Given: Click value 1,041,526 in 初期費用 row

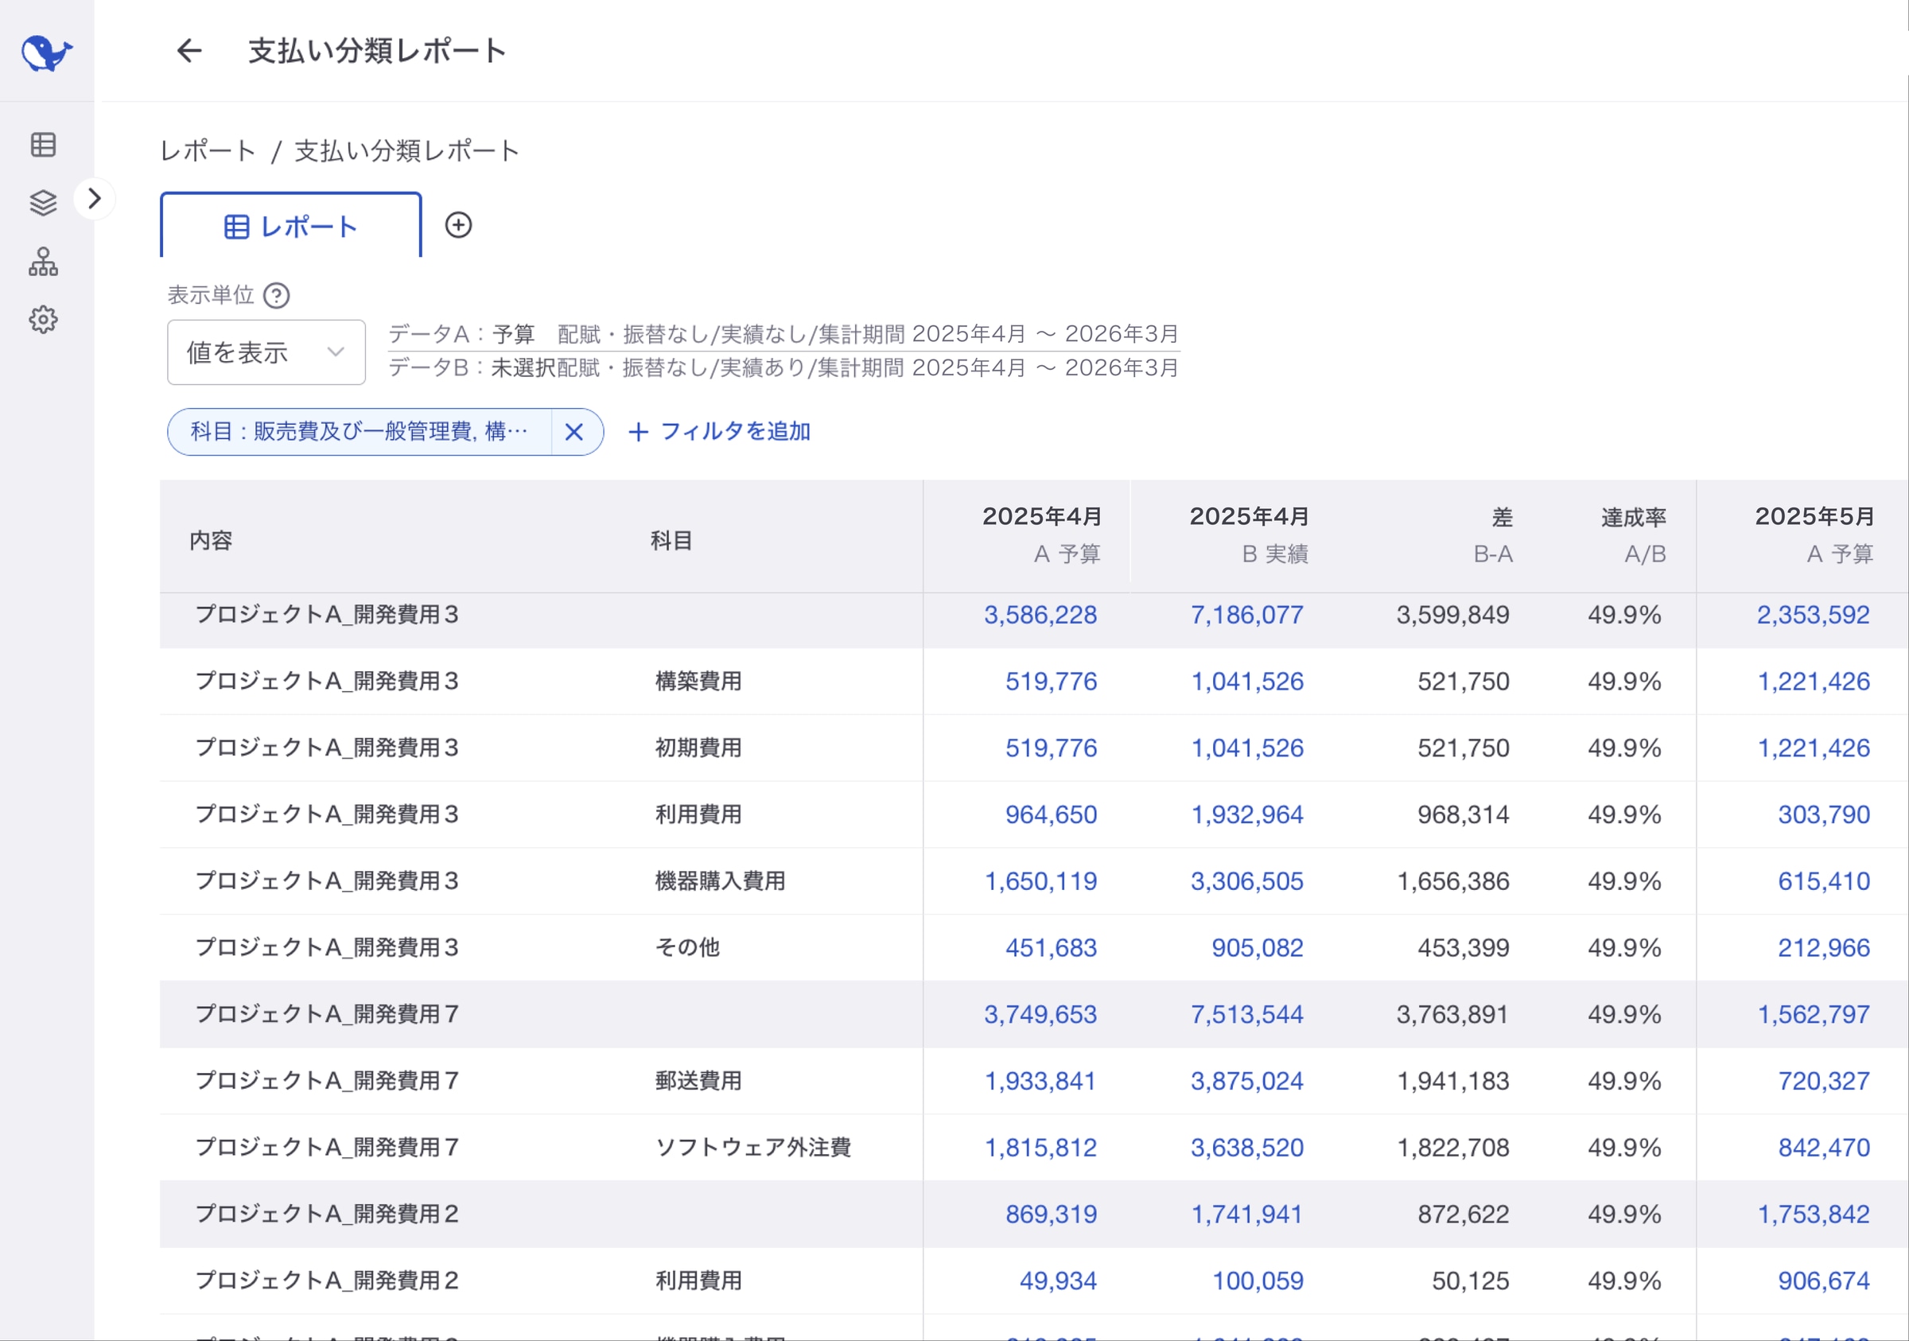Looking at the screenshot, I should tap(1247, 748).
